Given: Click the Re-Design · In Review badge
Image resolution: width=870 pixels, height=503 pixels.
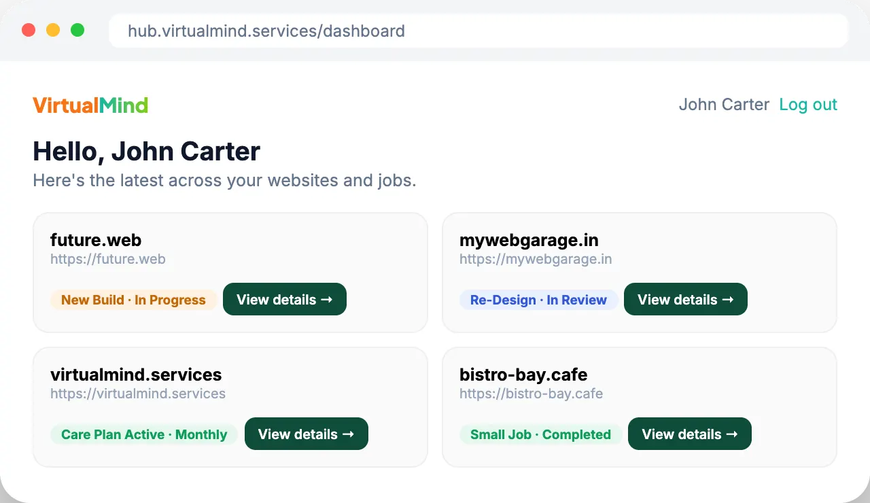Looking at the screenshot, I should click(x=538, y=300).
